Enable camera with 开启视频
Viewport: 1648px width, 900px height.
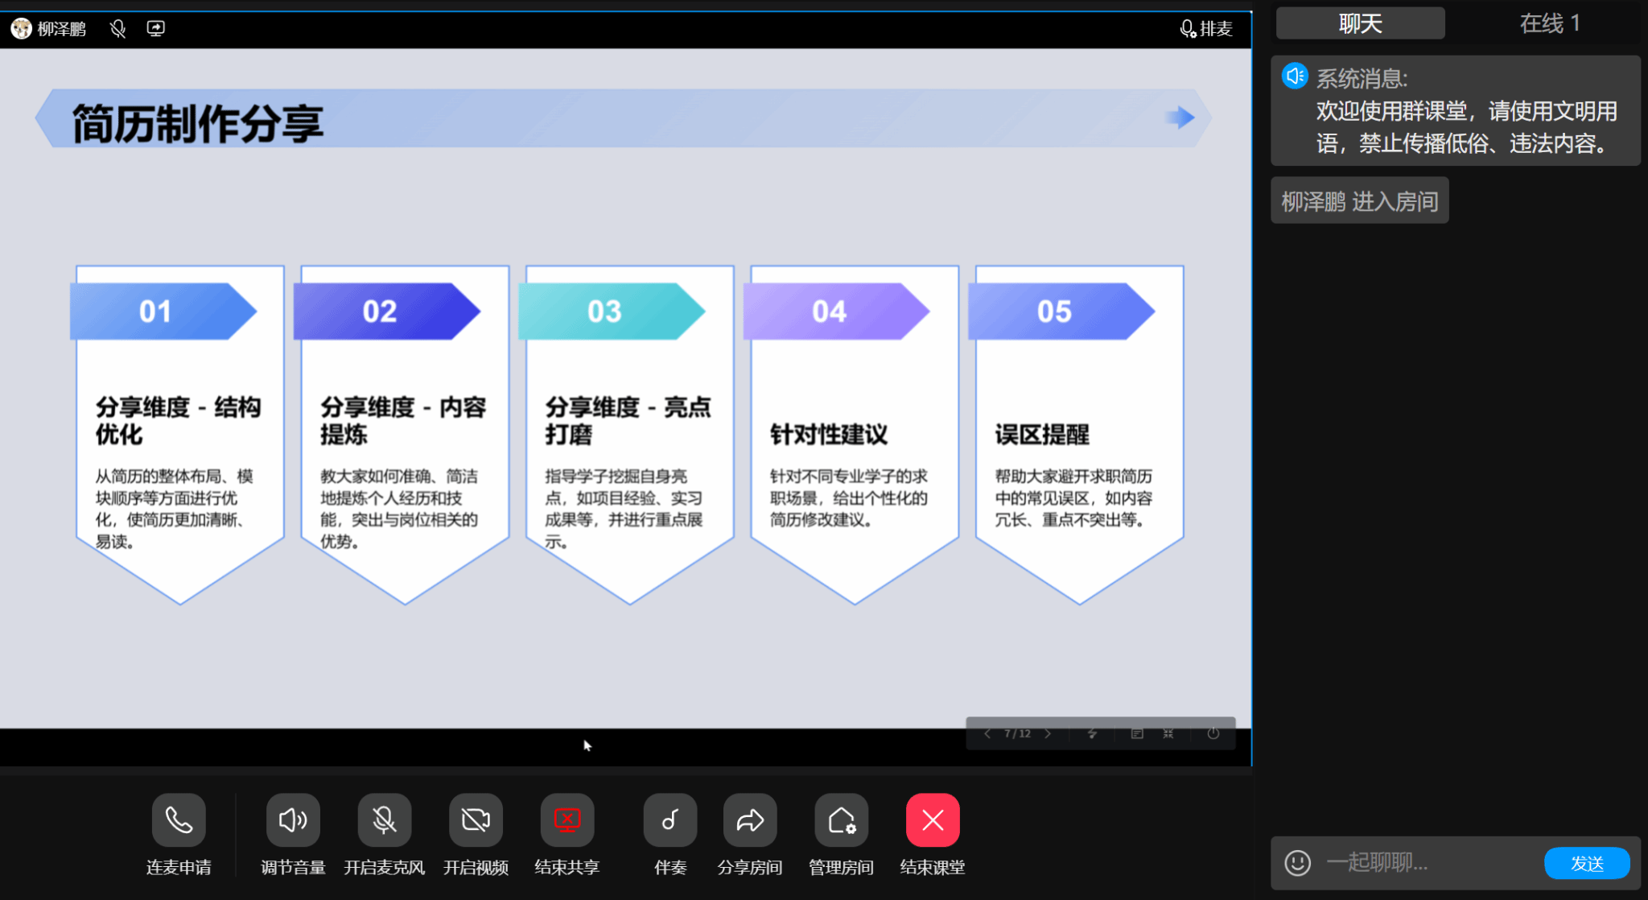click(x=476, y=820)
